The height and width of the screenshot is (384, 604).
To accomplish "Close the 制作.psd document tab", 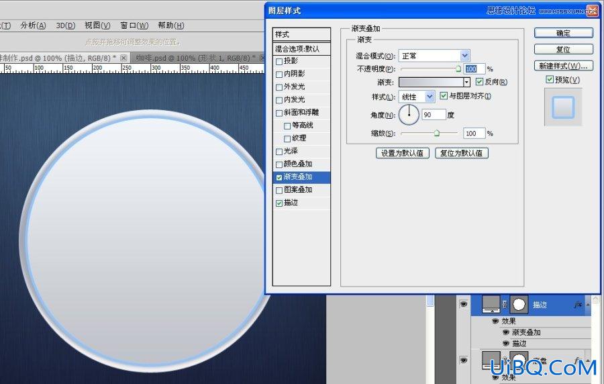I will [x=123, y=58].
